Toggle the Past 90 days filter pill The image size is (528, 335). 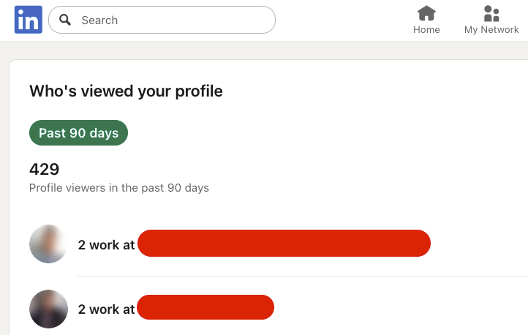click(78, 133)
